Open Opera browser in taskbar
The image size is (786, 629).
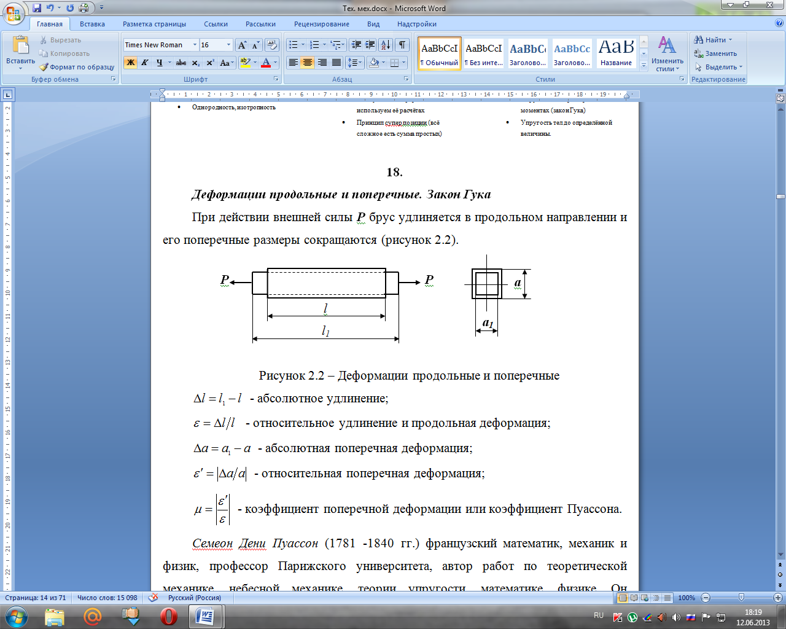[x=168, y=616]
